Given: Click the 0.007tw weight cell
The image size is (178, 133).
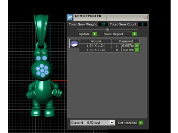Looking at the screenshot, I should tap(128, 45).
